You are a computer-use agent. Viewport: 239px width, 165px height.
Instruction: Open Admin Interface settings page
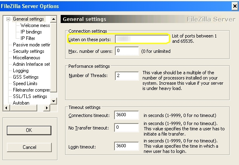(x=32, y=64)
